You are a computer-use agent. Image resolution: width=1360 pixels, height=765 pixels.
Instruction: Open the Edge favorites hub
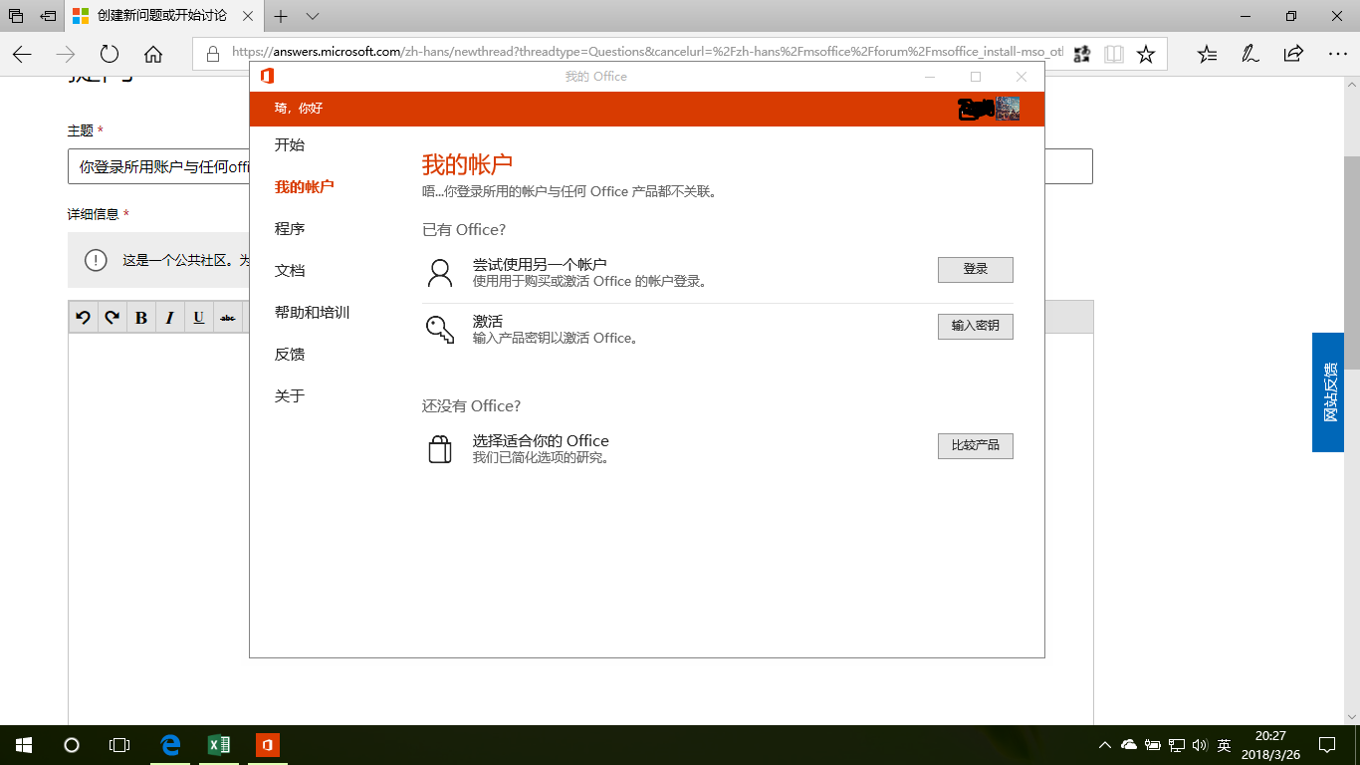[1207, 54]
